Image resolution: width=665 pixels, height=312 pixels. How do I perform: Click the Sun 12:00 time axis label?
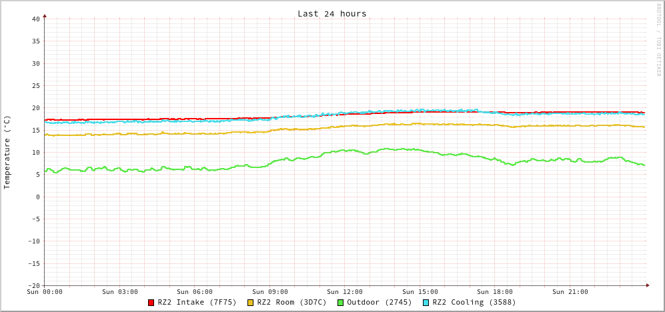point(345,292)
